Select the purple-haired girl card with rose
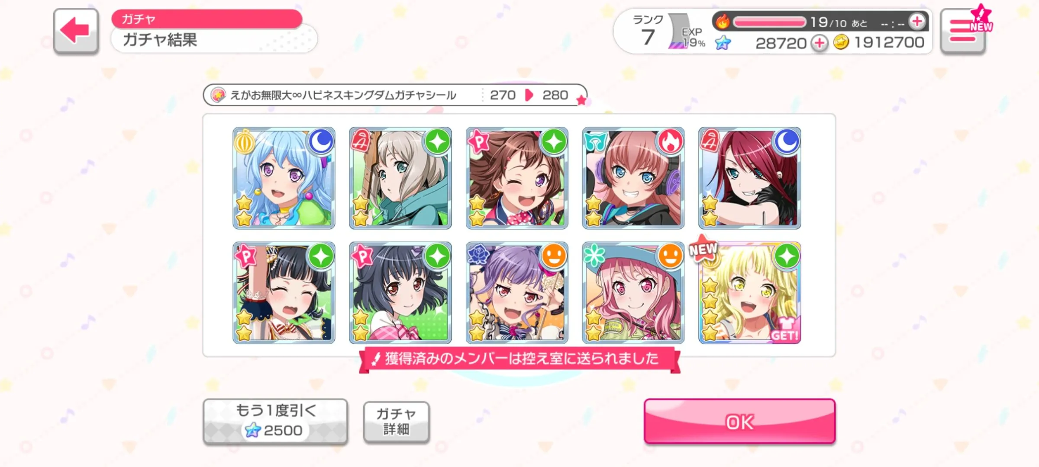This screenshot has height=467, width=1039. [517, 293]
